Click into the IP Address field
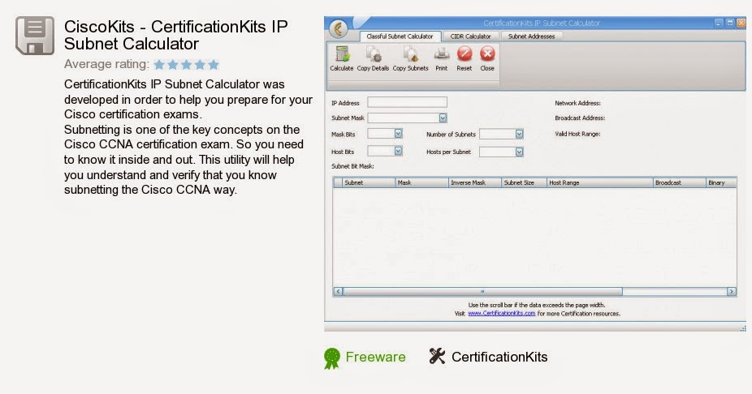 click(407, 102)
